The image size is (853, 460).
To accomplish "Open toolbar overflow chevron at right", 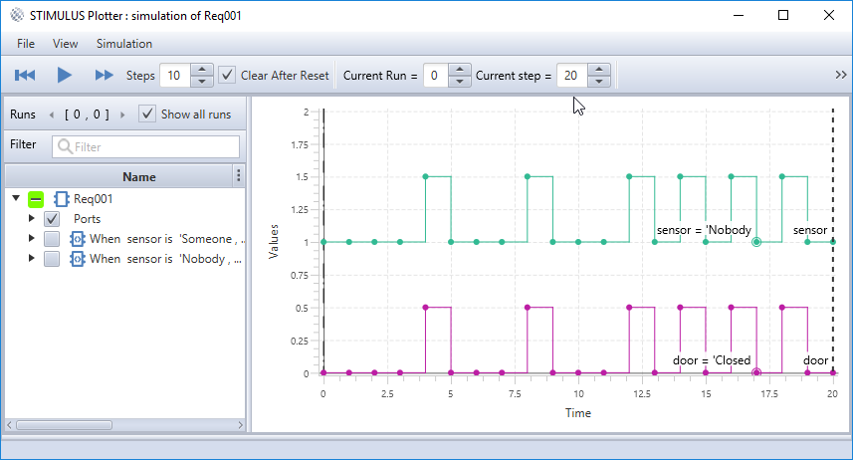I will pyautogui.click(x=840, y=75).
